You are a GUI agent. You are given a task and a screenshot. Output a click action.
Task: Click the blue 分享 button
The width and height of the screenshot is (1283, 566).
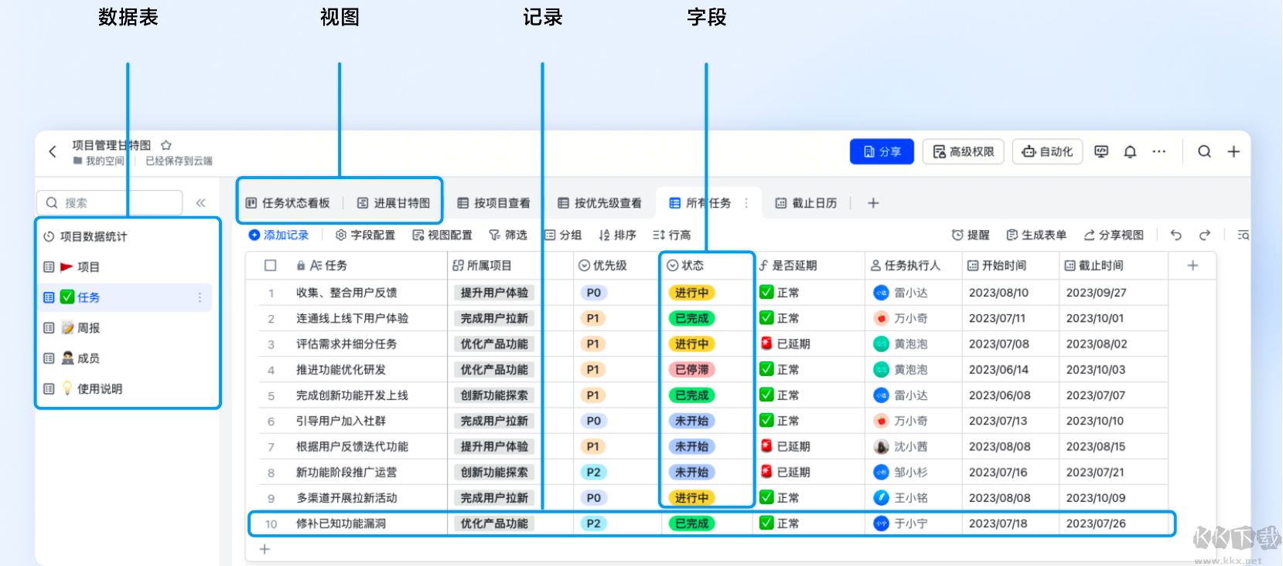click(x=882, y=152)
